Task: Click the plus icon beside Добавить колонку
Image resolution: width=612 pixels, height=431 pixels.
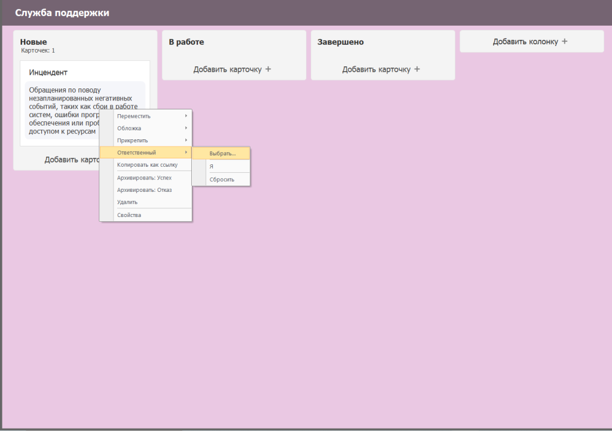Action: pos(565,42)
